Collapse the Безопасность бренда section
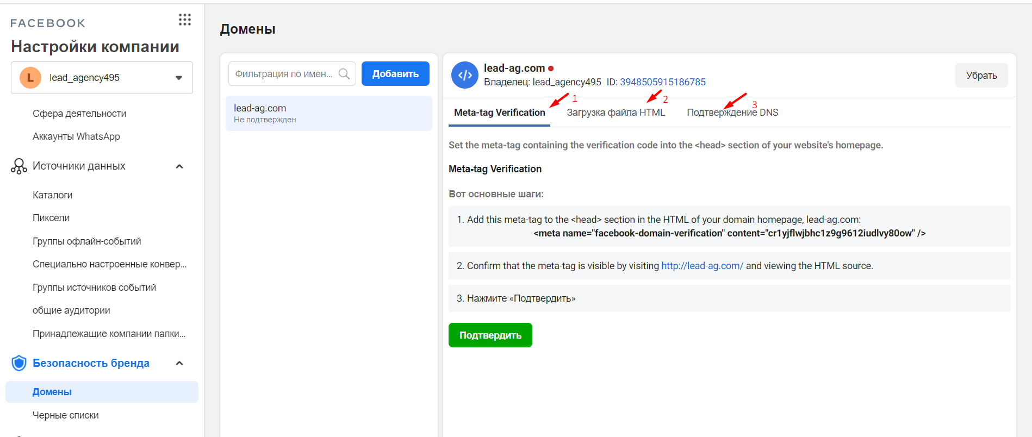The height and width of the screenshot is (437, 1032). 179,363
